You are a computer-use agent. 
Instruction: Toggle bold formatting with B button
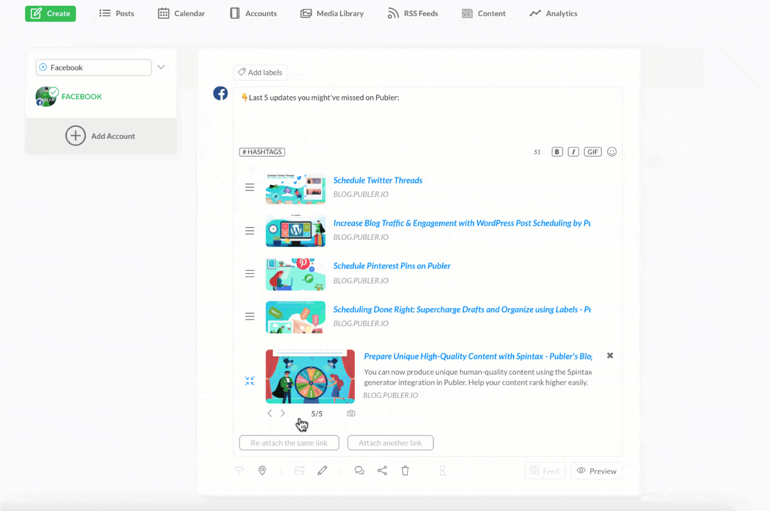557,152
